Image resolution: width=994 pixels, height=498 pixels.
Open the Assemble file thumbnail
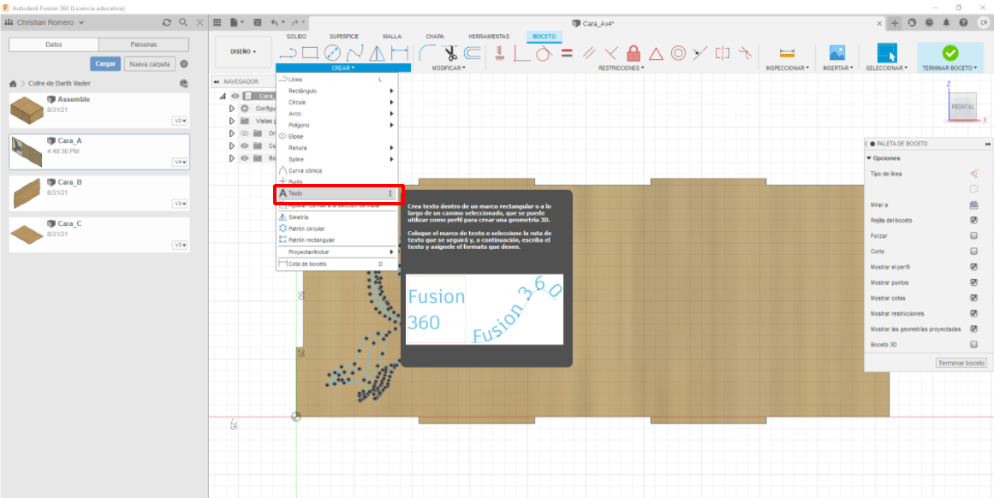27,111
